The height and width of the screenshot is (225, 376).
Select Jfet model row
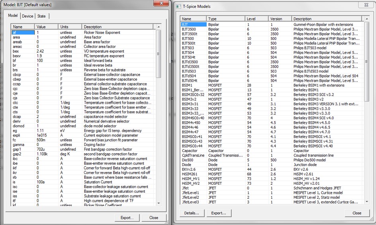[272, 188]
